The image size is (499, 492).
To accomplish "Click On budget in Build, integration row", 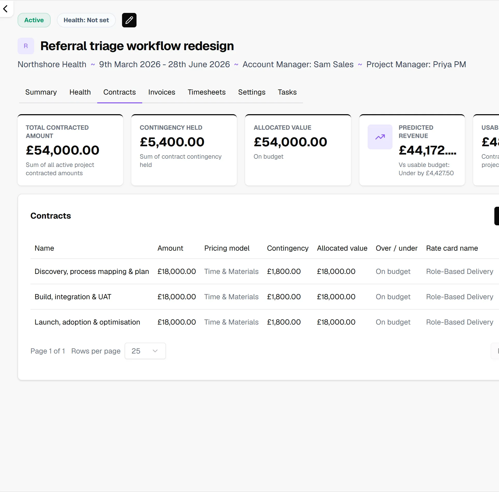I will tap(393, 297).
